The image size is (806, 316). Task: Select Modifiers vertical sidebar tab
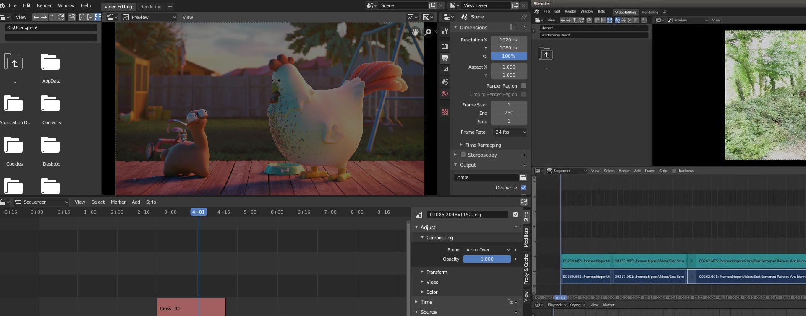pyautogui.click(x=526, y=238)
